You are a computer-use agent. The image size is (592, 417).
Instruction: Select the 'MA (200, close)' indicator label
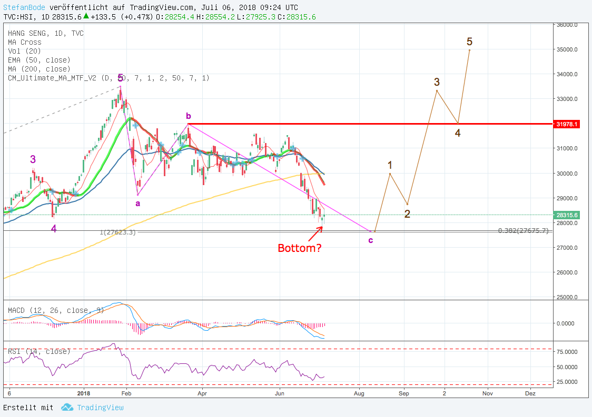coord(40,69)
